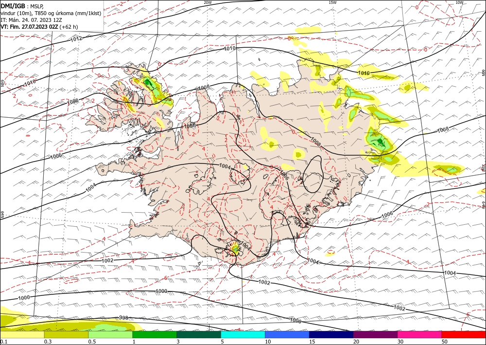Select the legend value "0.3"
Image resolution: width=486 pixels, height=345 pixels.
click(48, 342)
